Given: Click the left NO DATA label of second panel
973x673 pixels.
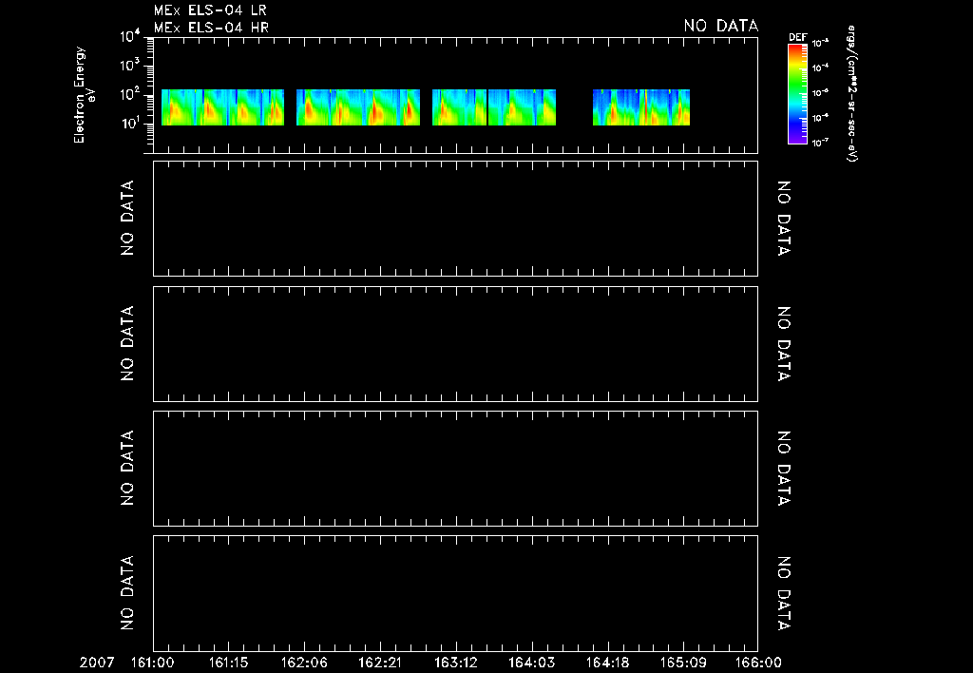Looking at the screenshot, I should pyautogui.click(x=127, y=218).
